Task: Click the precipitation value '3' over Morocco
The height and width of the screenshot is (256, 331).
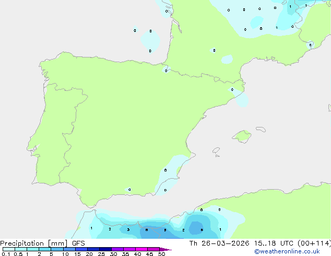Action: point(128,229)
